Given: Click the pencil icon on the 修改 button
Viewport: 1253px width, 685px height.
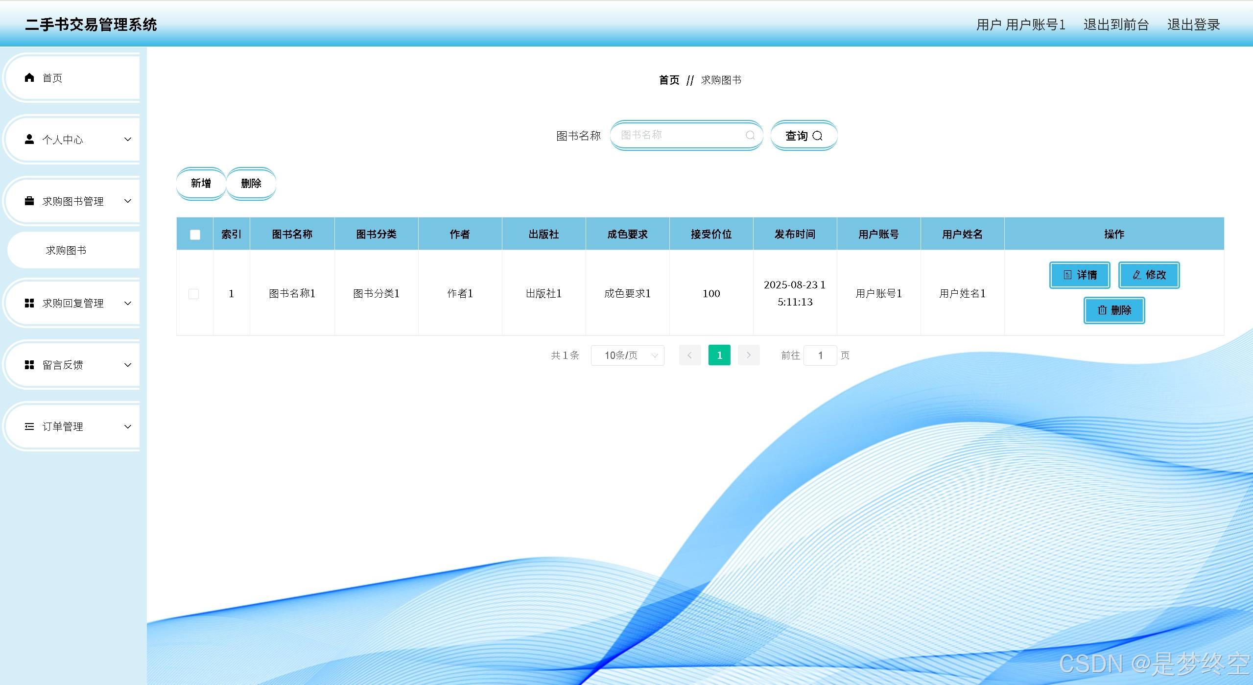Looking at the screenshot, I should [x=1137, y=275].
